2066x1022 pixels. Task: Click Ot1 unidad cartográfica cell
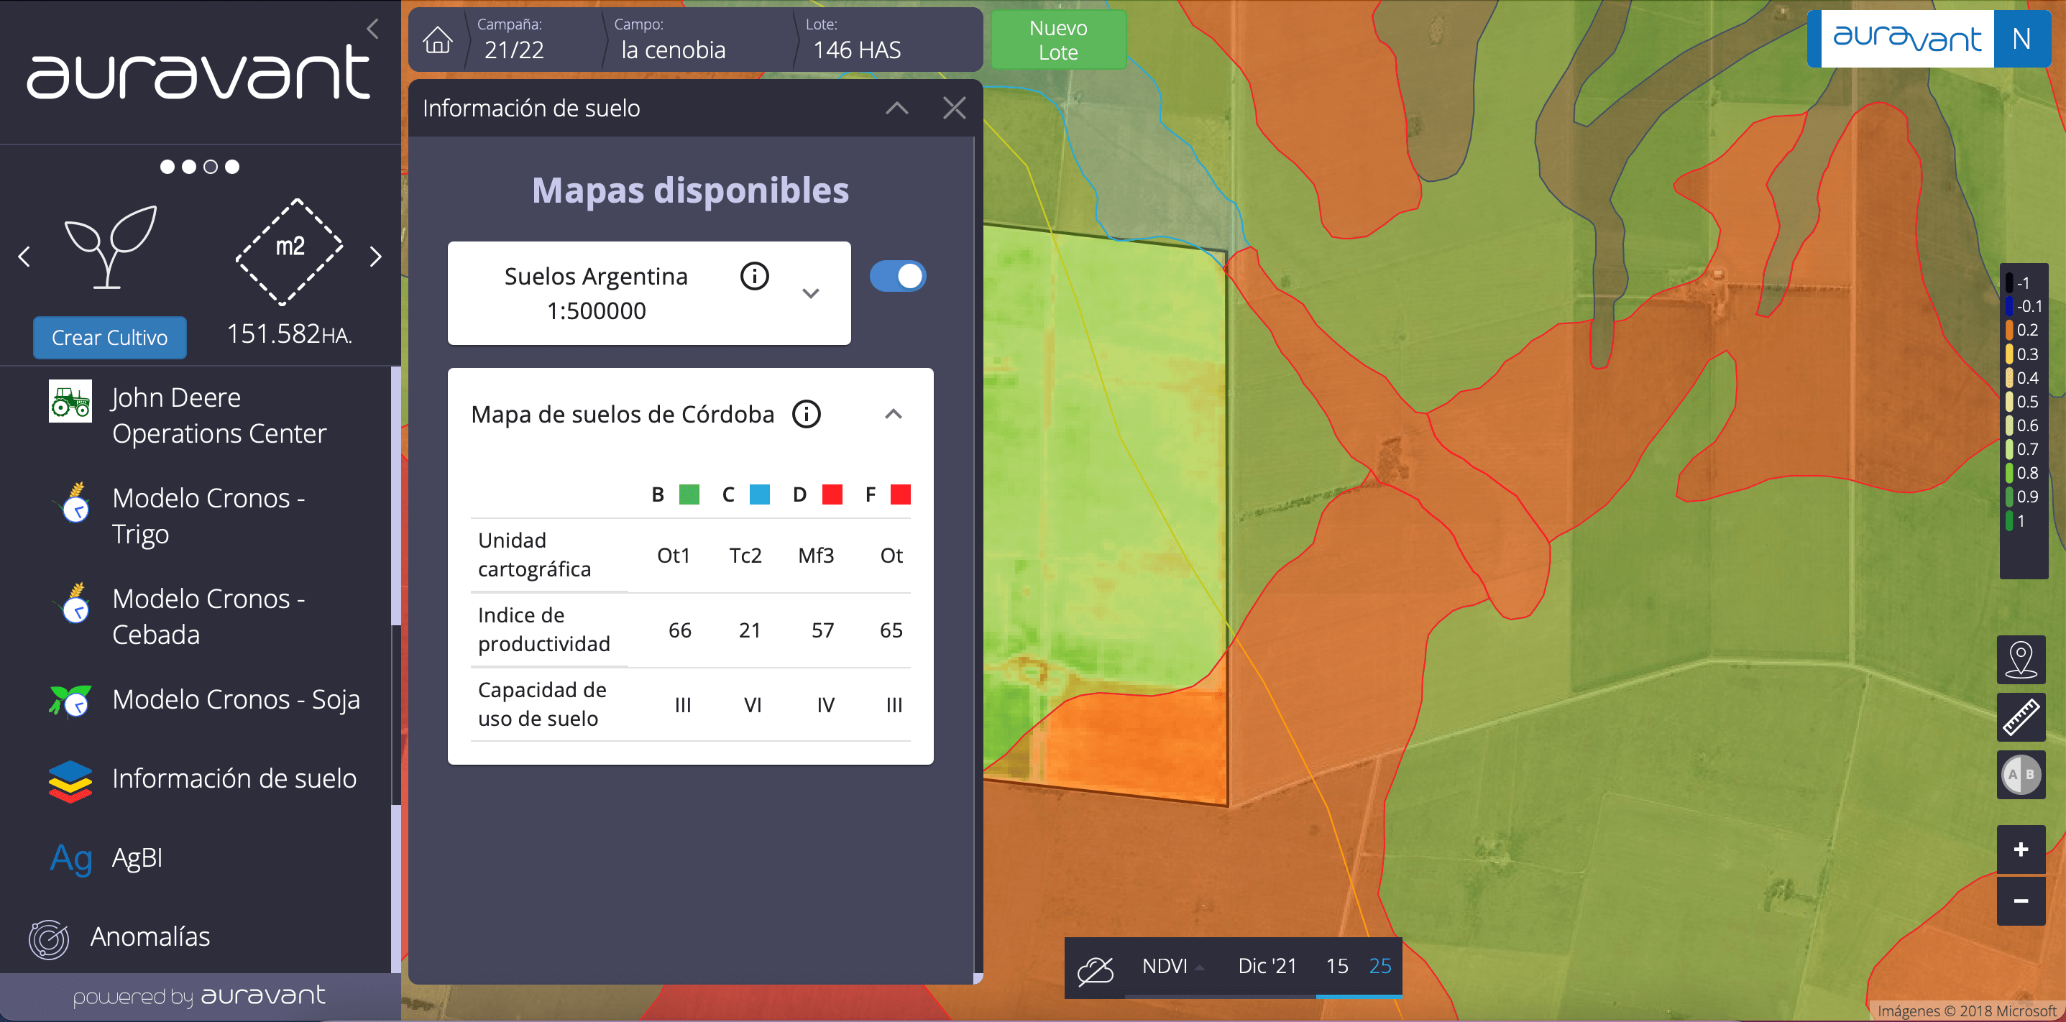coord(674,556)
